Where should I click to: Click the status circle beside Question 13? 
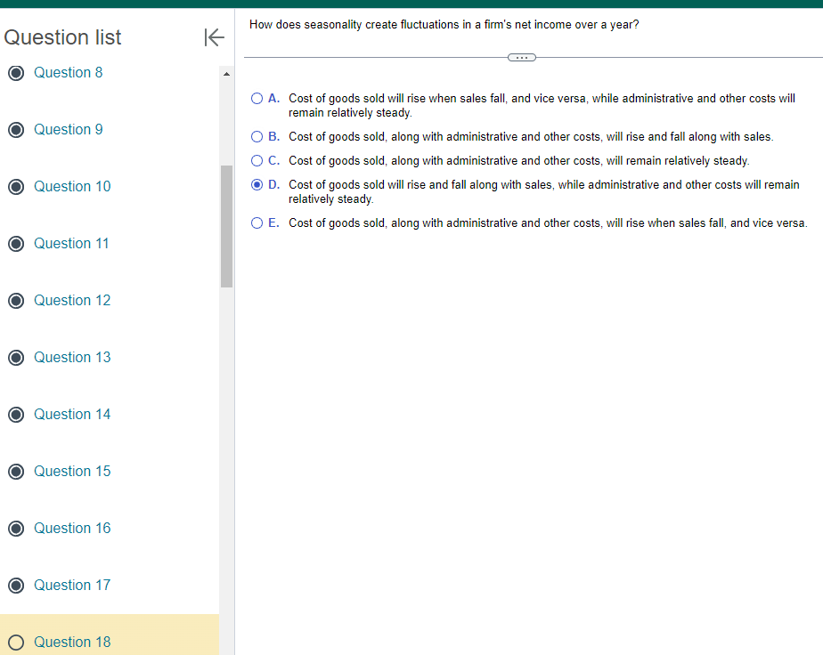tap(16, 358)
